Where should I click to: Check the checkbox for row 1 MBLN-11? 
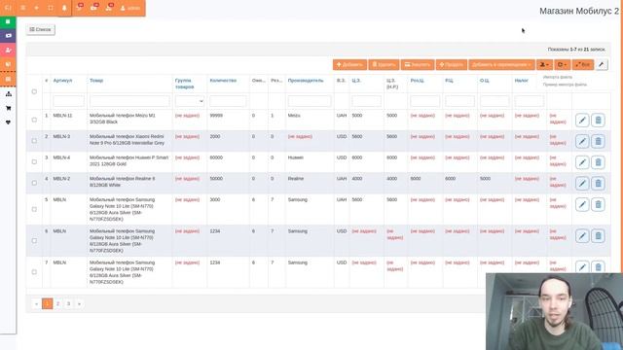tap(34, 120)
